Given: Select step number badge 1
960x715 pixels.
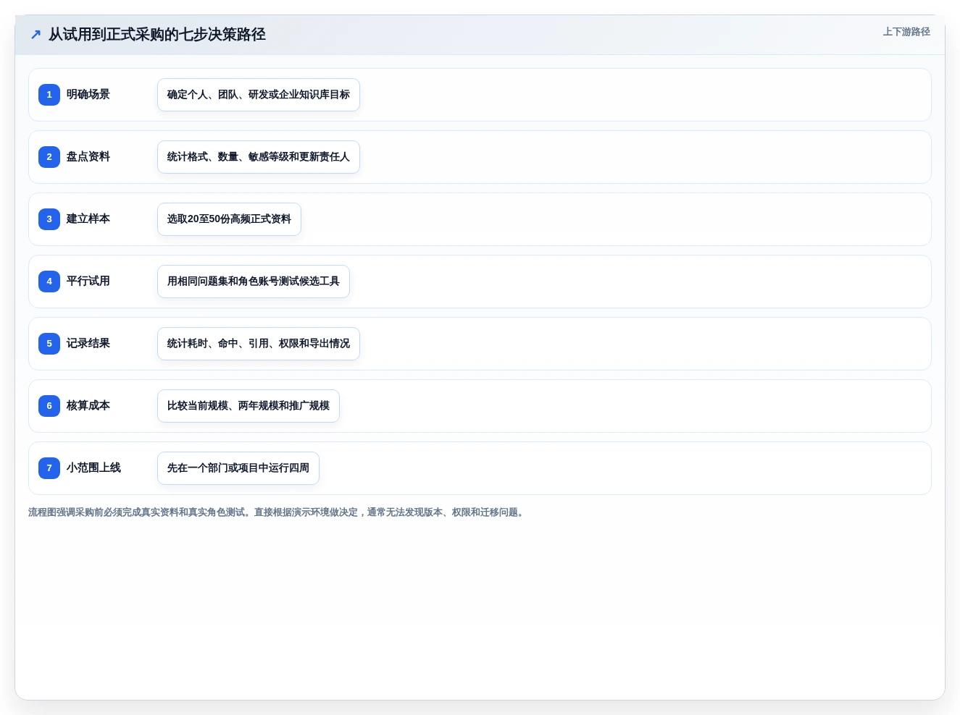Looking at the screenshot, I should click(x=49, y=95).
